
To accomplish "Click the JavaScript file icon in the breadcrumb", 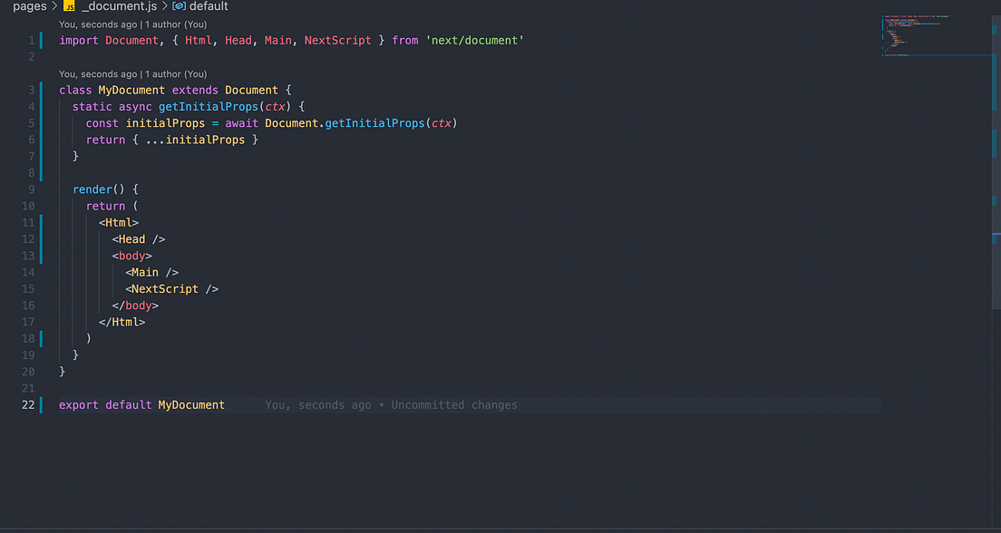I will coord(68,6).
